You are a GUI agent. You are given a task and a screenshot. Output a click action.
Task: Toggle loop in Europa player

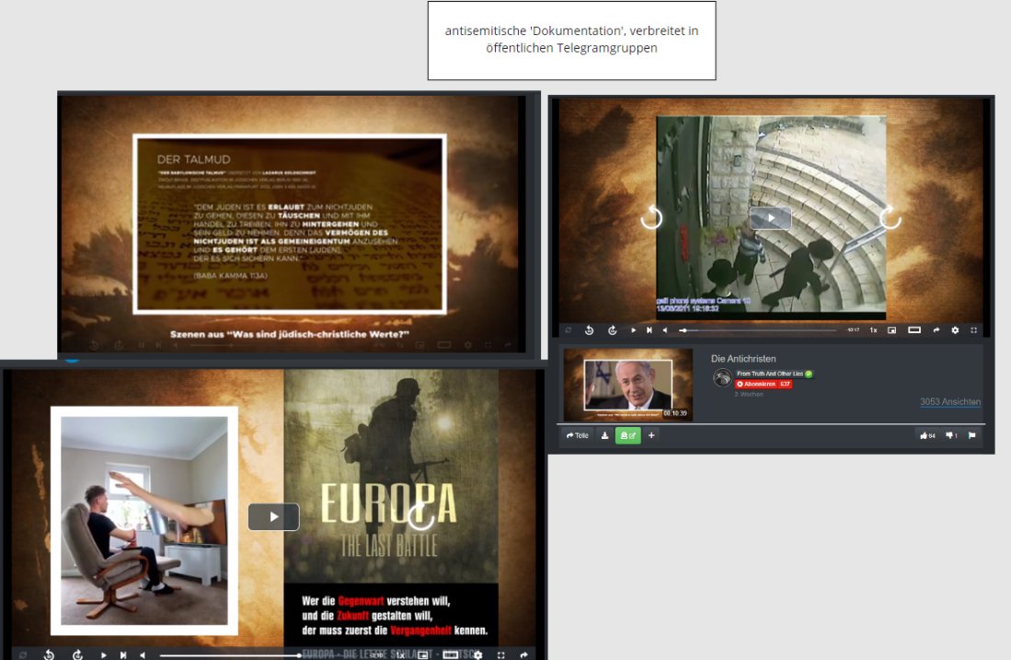coord(23,654)
